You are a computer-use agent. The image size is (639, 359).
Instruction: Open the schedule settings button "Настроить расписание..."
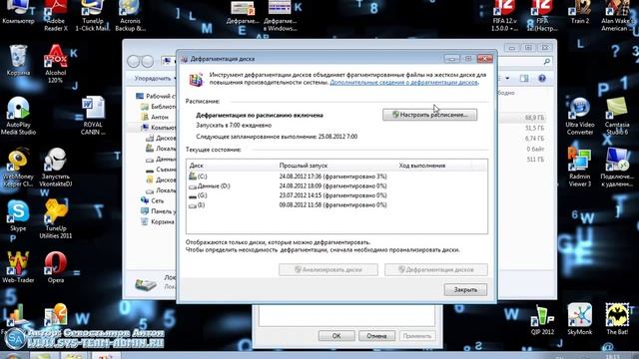tap(429, 115)
